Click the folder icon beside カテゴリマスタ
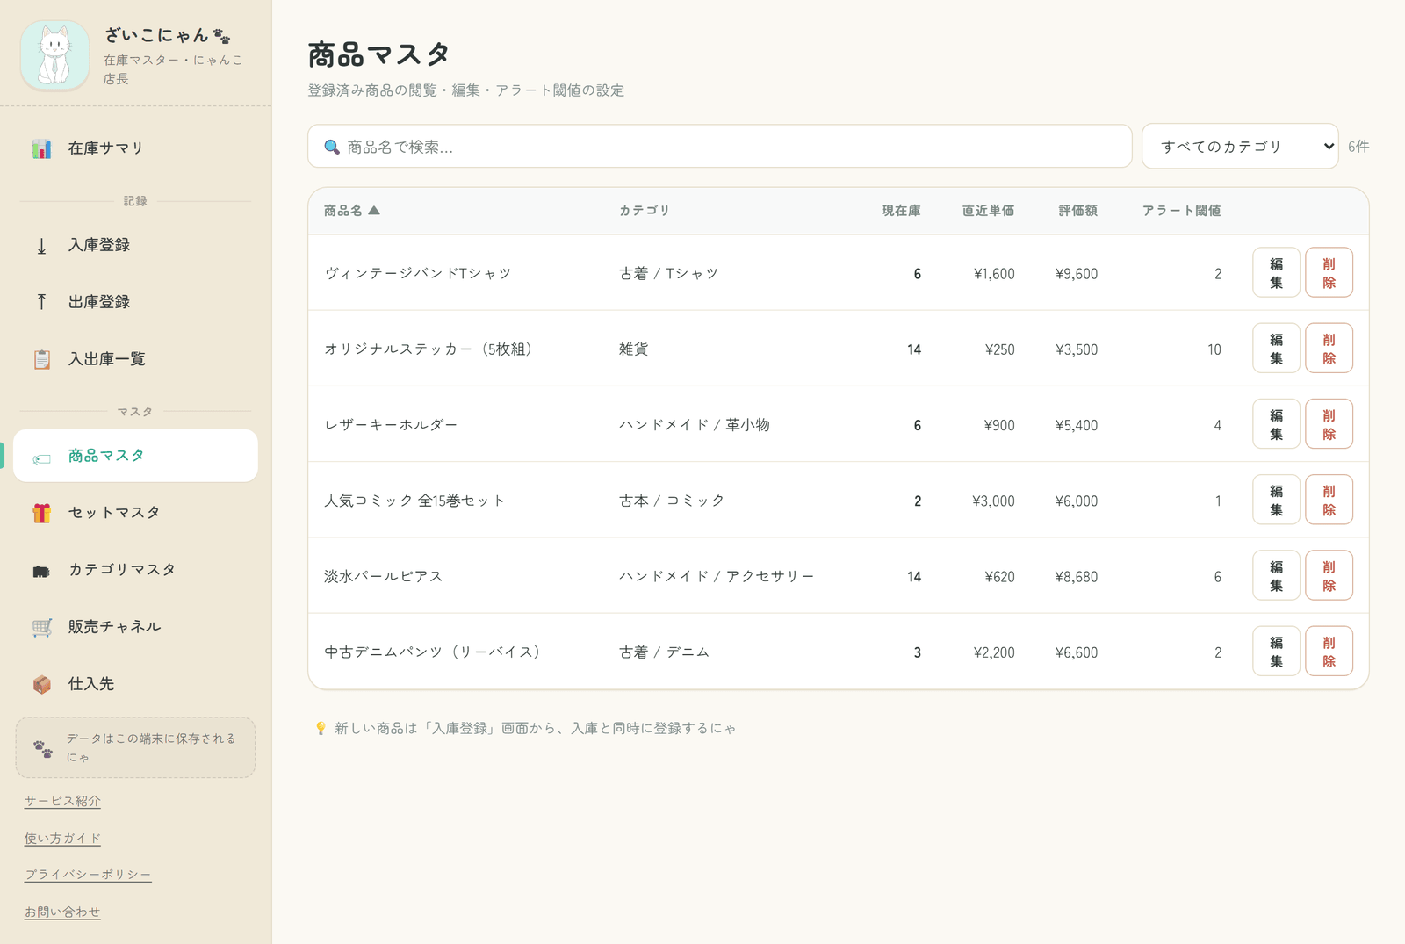This screenshot has height=944, width=1405. [41, 571]
